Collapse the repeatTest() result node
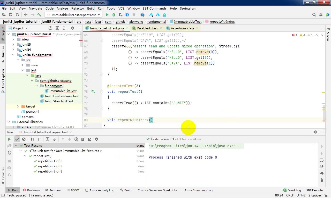The height and width of the screenshot is (198, 331). [25, 156]
